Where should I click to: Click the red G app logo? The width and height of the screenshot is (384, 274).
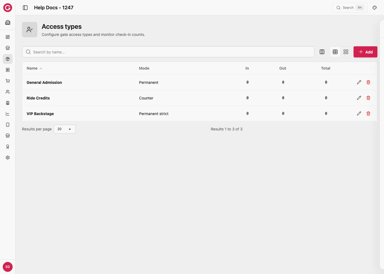8,8
